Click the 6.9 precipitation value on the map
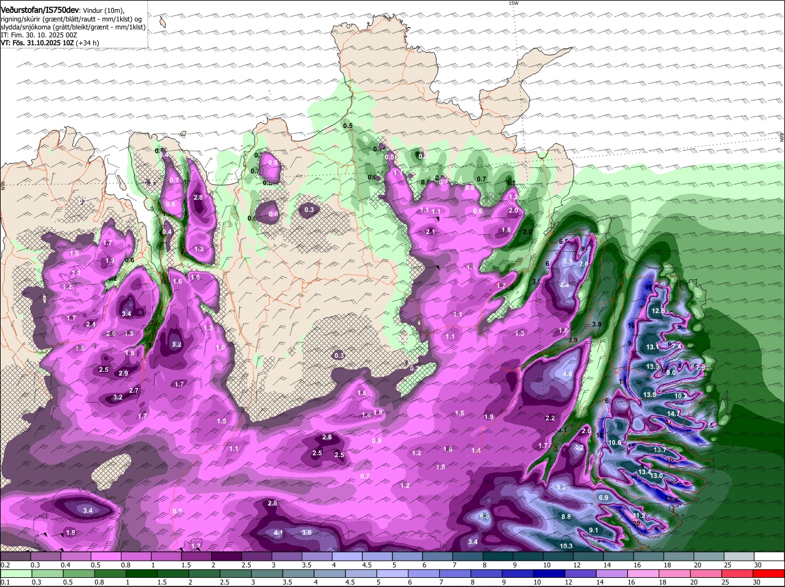The height and width of the screenshot is (587, 785). point(603,498)
